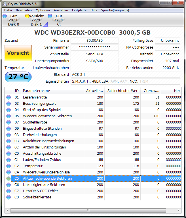Select drive C: with Gut status
This screenshot has width=186, height=218.
click(59, 20)
